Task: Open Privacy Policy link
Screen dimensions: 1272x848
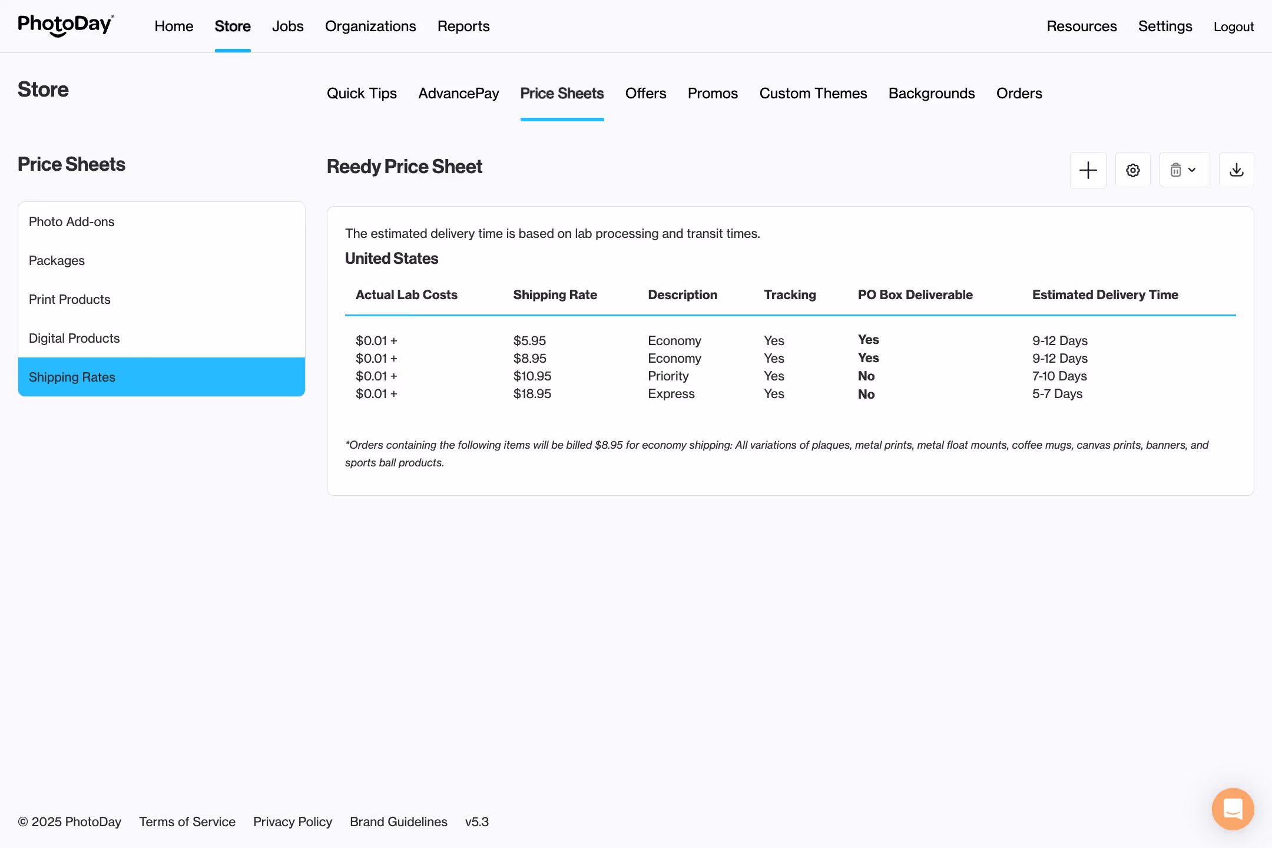Action: (293, 821)
